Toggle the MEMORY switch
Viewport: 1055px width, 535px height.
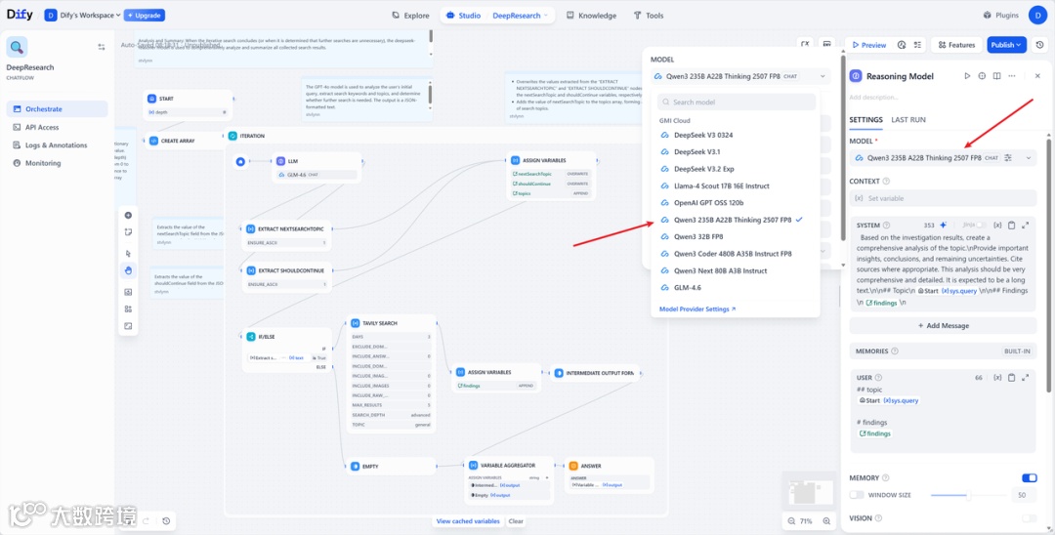tap(1029, 477)
